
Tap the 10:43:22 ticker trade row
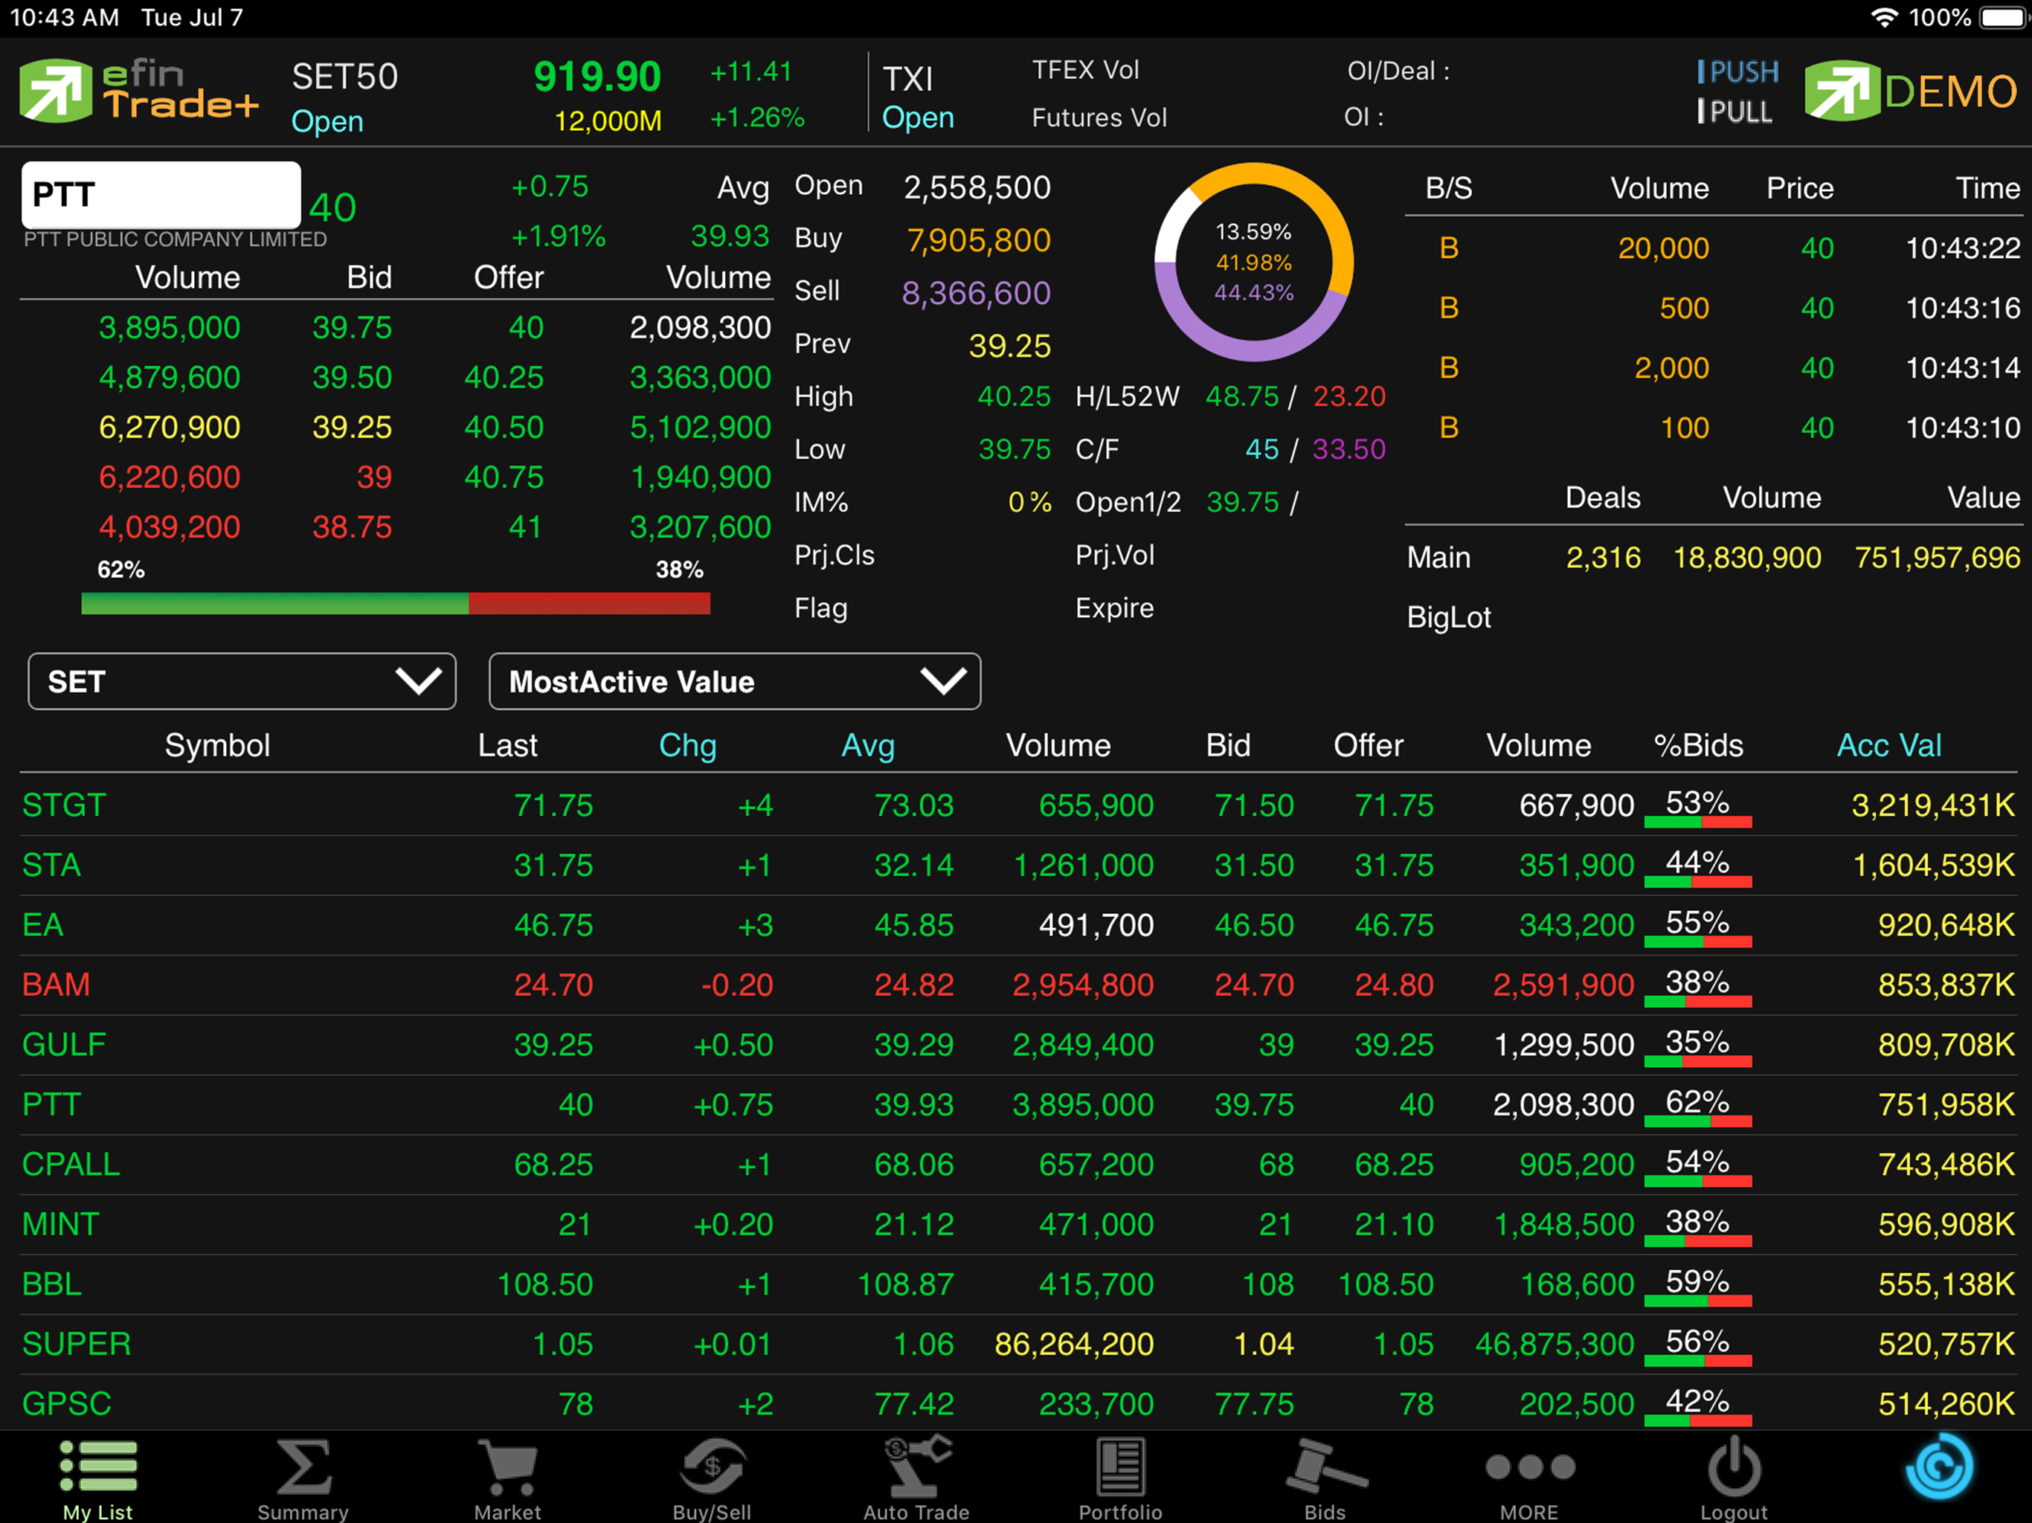tap(1714, 248)
